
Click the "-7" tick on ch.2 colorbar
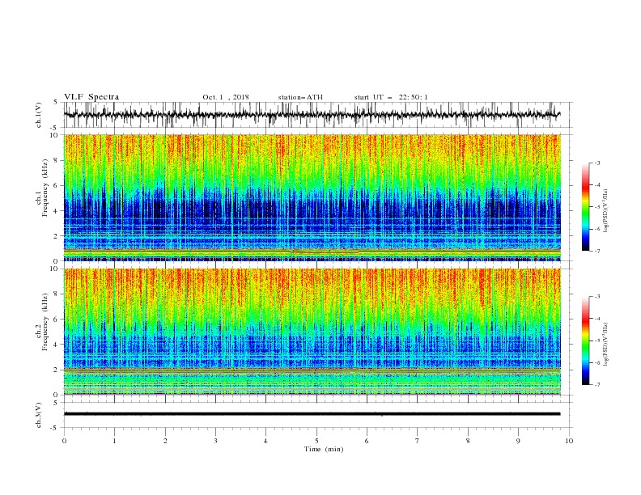(596, 385)
